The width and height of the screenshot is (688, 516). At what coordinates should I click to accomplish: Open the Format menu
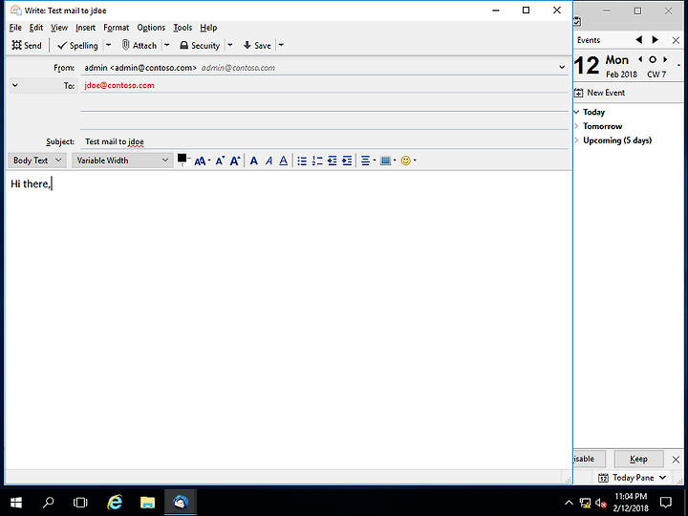tap(117, 28)
